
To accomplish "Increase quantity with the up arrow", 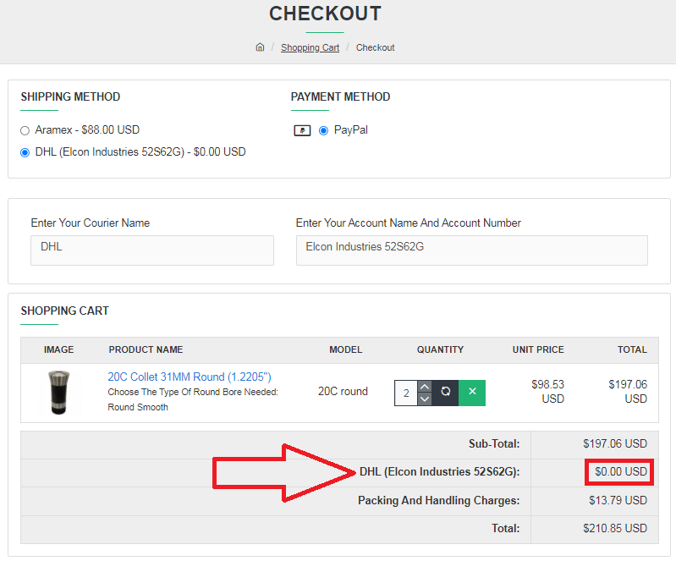I will click(425, 387).
